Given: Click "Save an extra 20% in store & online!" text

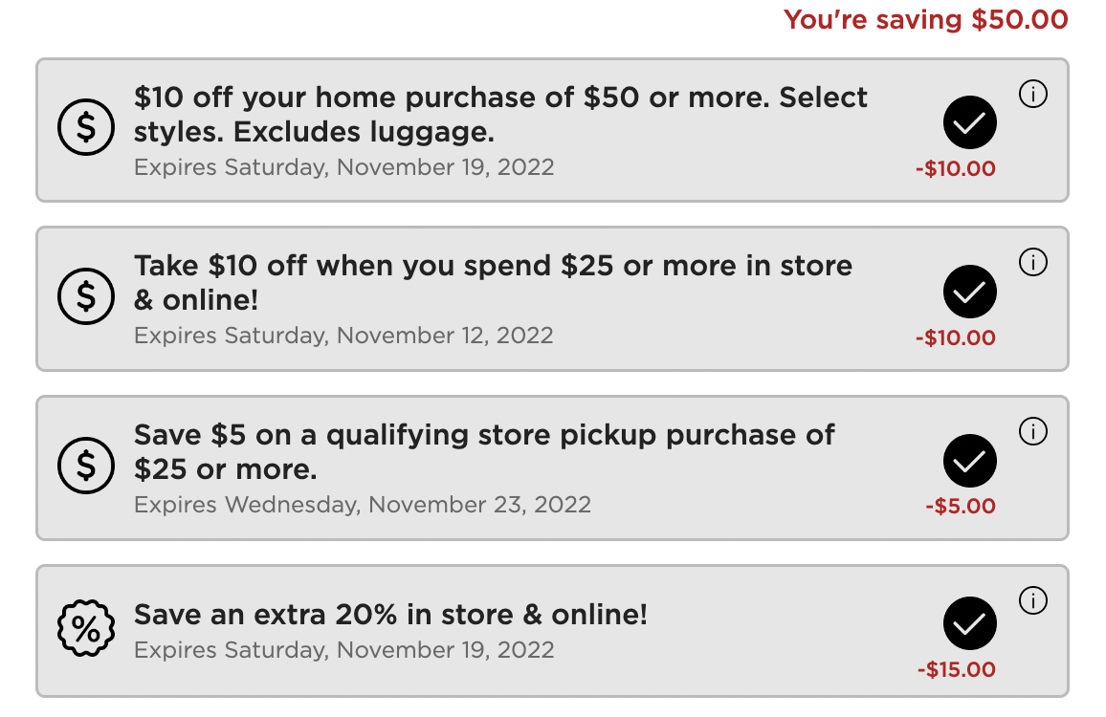Looking at the screenshot, I should pyautogui.click(x=390, y=615).
